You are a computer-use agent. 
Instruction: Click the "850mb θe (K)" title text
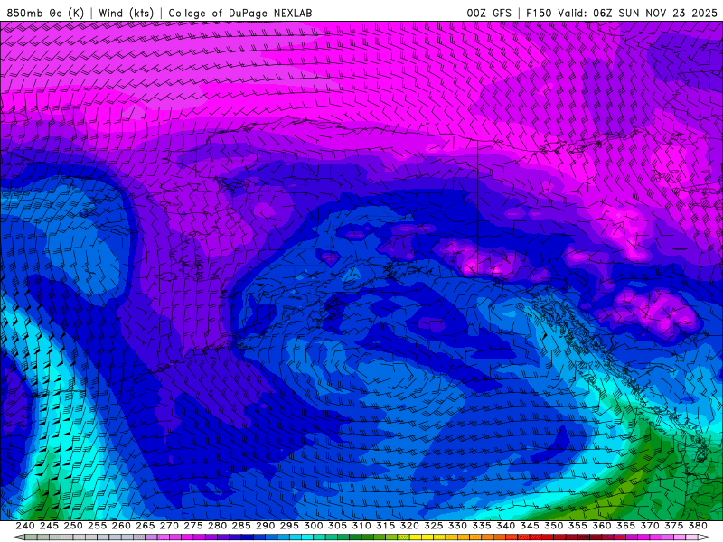[45, 13]
